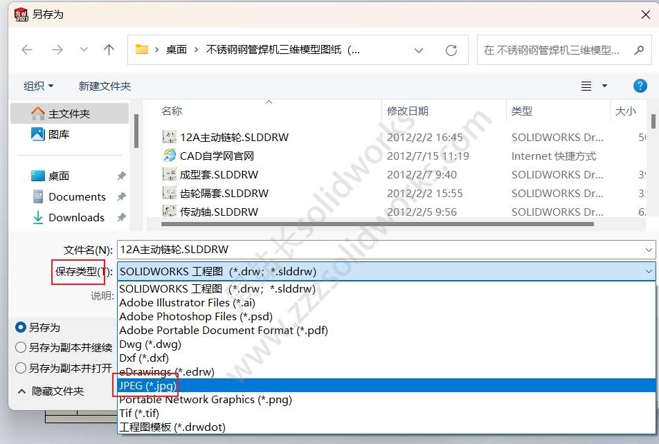Open recent locations chevron beside forward arrow

point(84,50)
